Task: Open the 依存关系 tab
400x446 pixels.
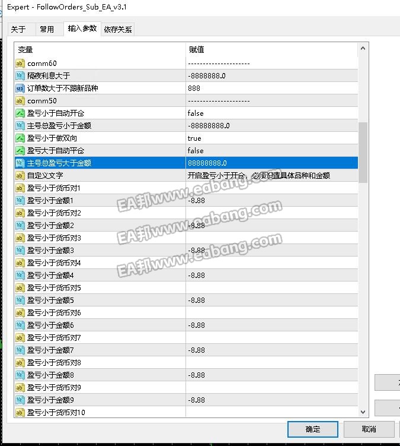Action: click(118, 29)
